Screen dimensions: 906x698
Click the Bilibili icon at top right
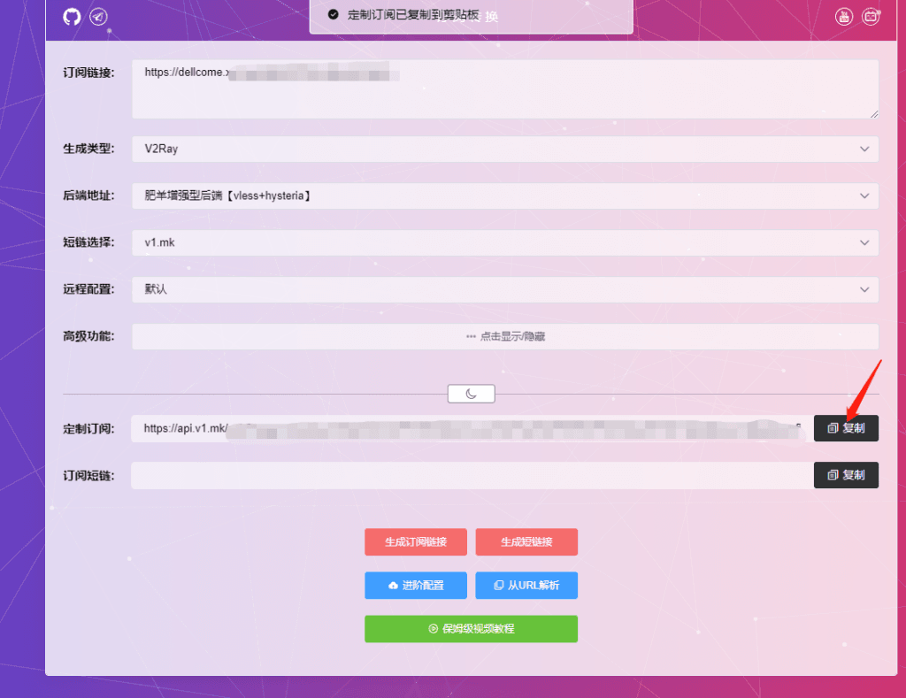[871, 17]
